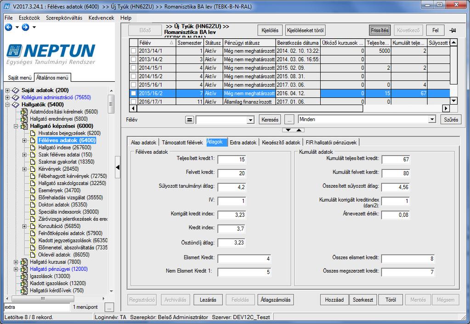This screenshot has width=470, height=324.
Task: Click the Átlagszámolás button
Action: pos(276,300)
